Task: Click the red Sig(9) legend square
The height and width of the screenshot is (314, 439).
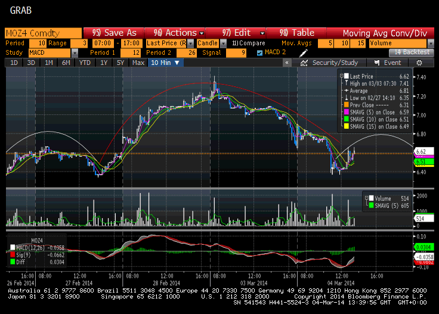Action: click(13, 255)
